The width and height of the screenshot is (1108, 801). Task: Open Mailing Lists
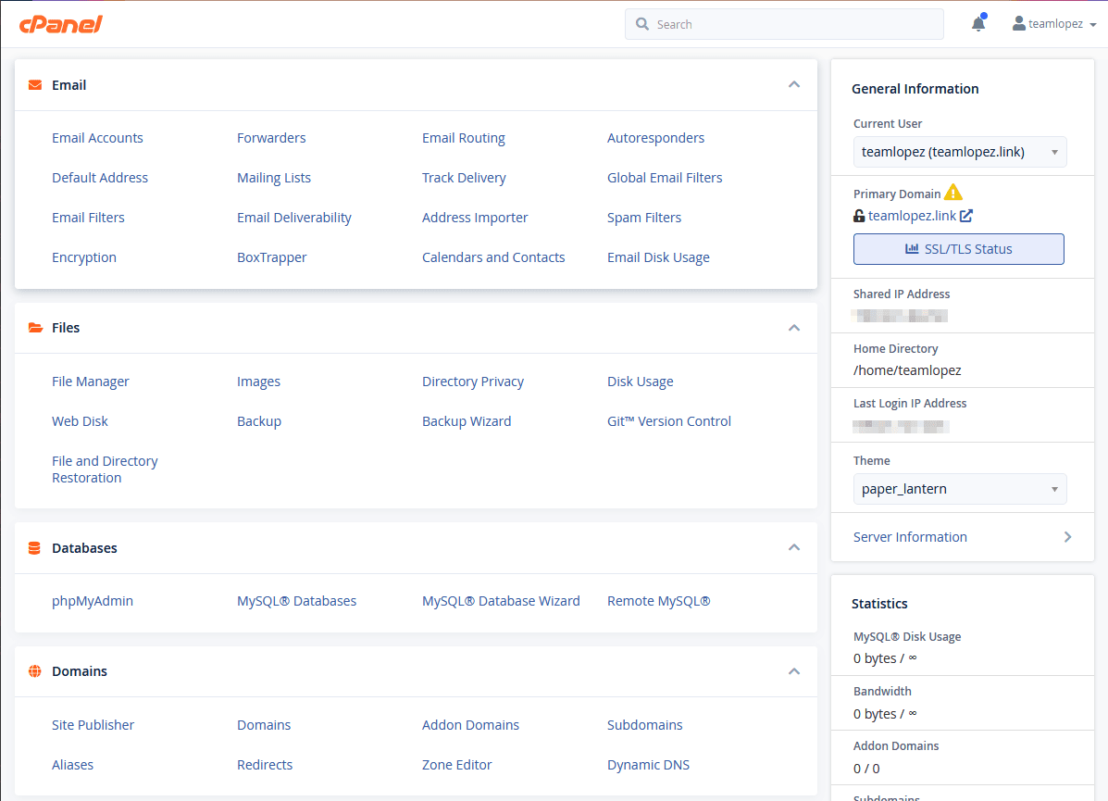click(273, 178)
